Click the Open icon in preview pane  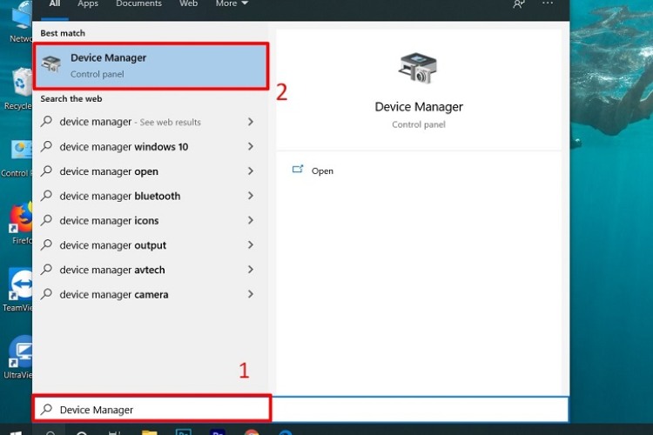click(299, 171)
